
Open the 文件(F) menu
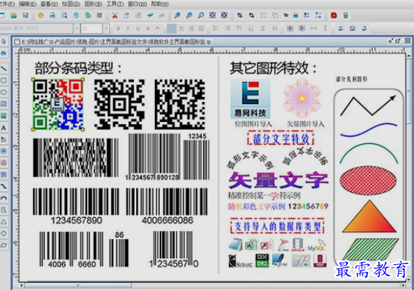7,4
